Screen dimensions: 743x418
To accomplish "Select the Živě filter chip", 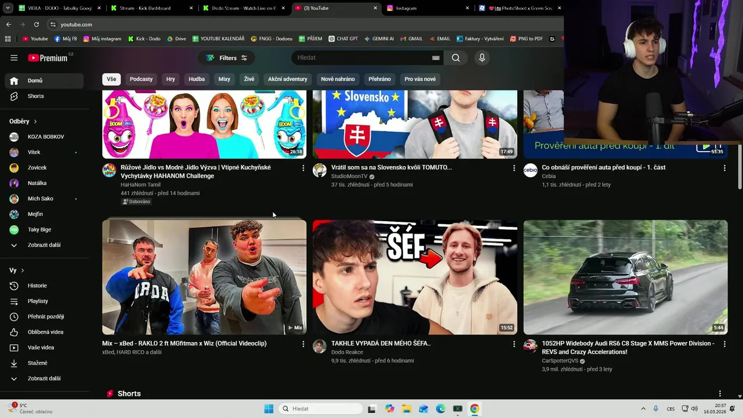I will click(x=249, y=79).
